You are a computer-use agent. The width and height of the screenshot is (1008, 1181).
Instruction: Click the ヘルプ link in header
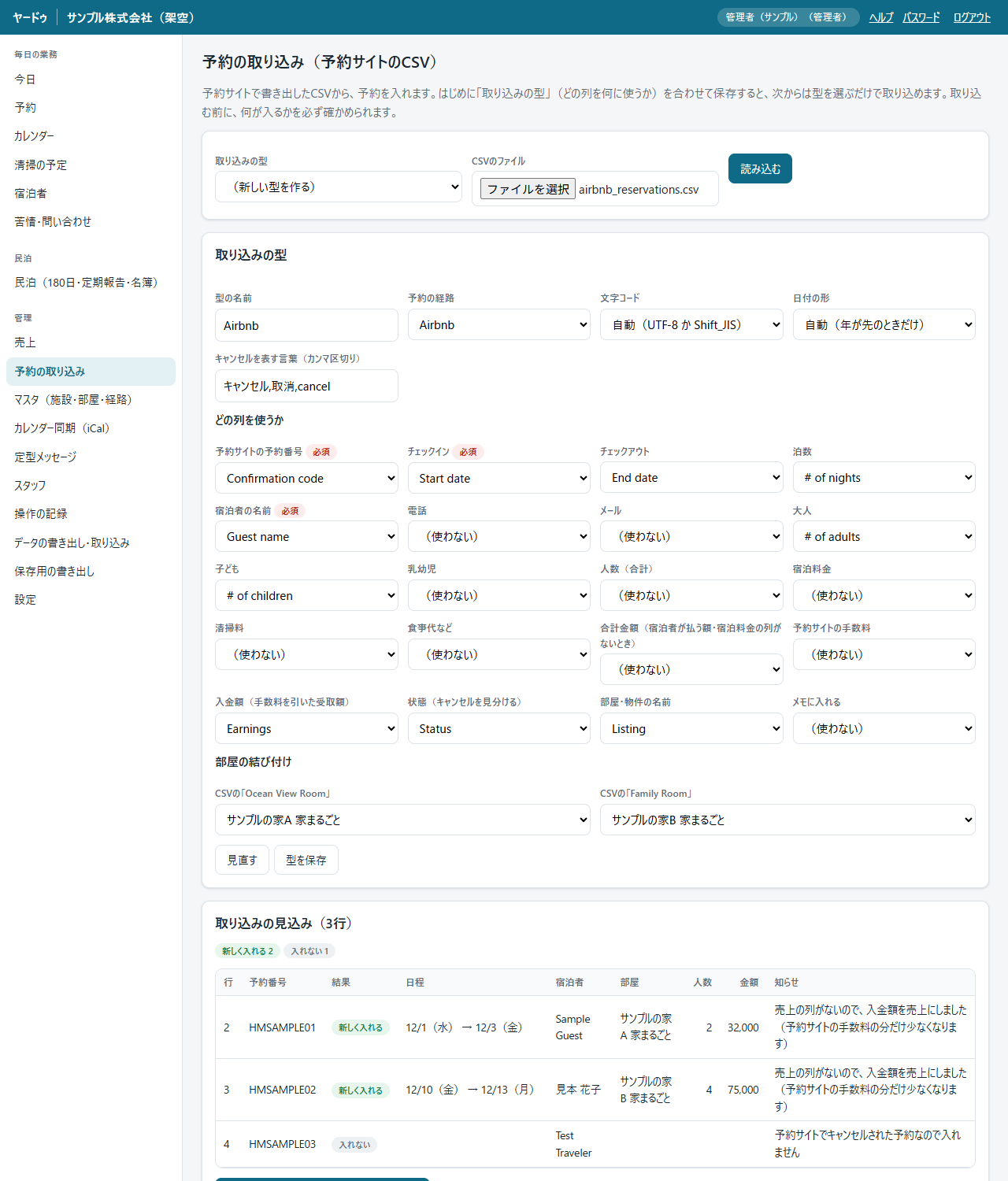(881, 17)
